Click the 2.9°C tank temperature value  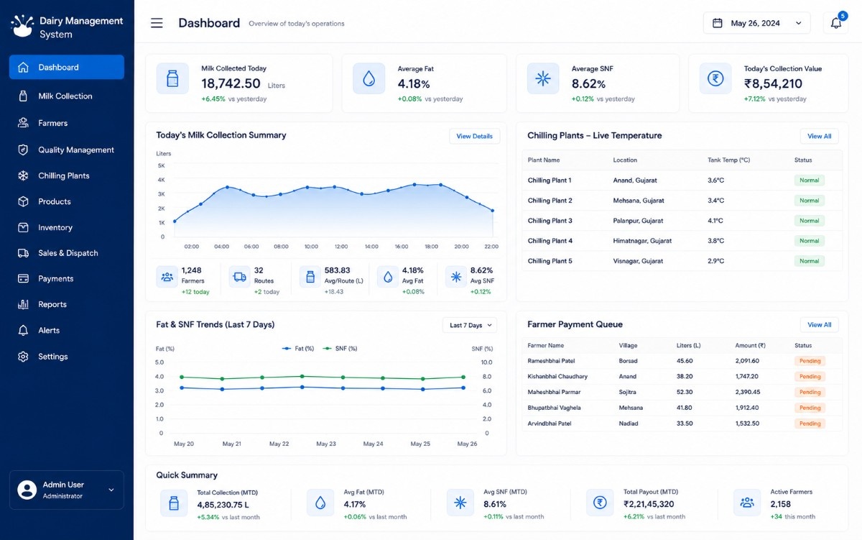[x=715, y=261]
